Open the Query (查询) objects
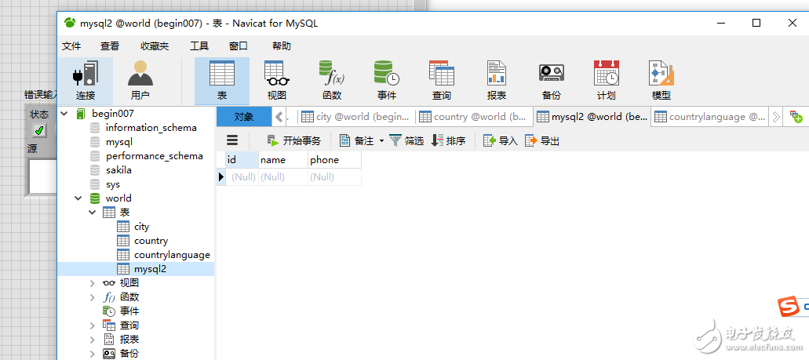 pyautogui.click(x=441, y=81)
